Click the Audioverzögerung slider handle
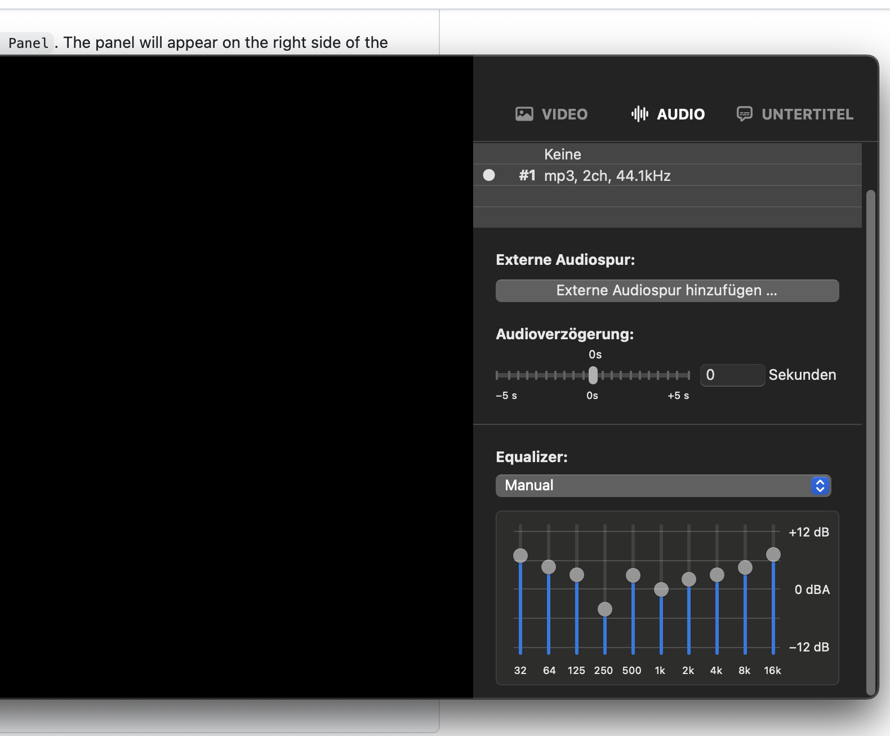890x736 pixels. coord(593,375)
